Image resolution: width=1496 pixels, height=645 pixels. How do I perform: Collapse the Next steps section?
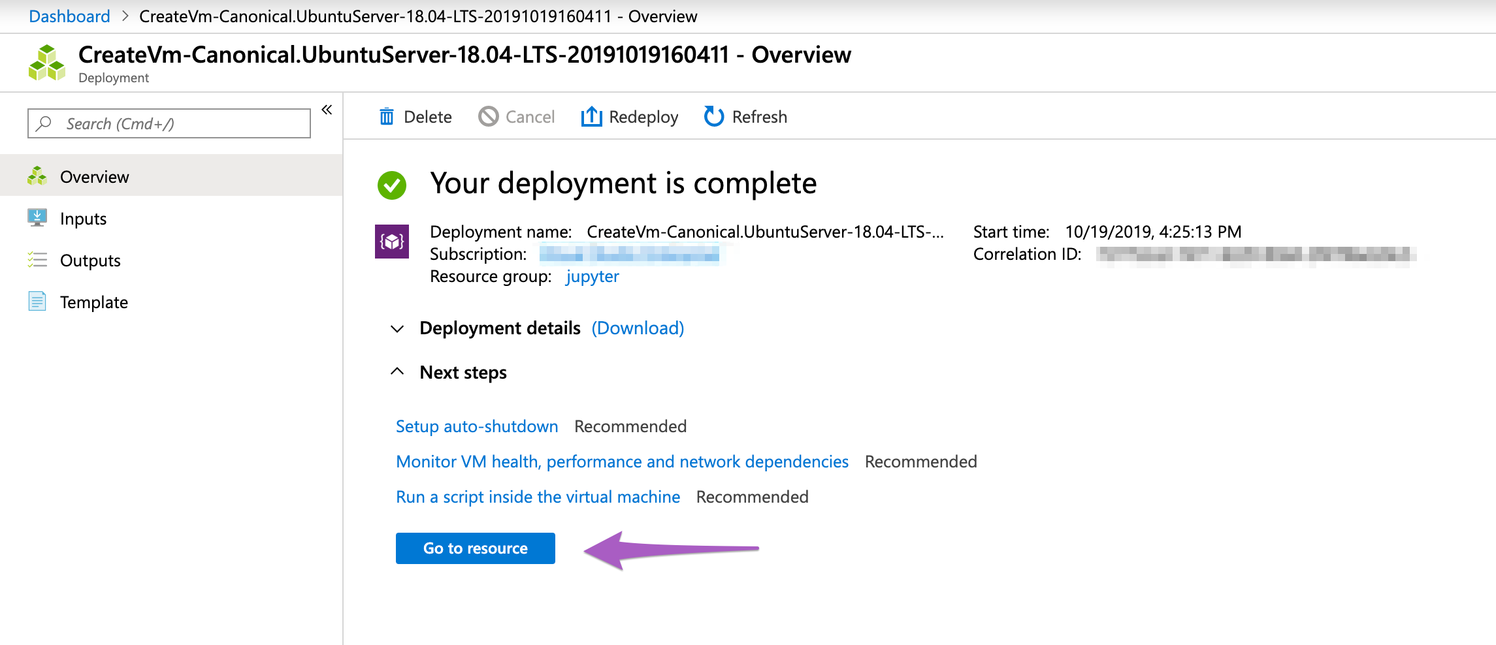397,372
